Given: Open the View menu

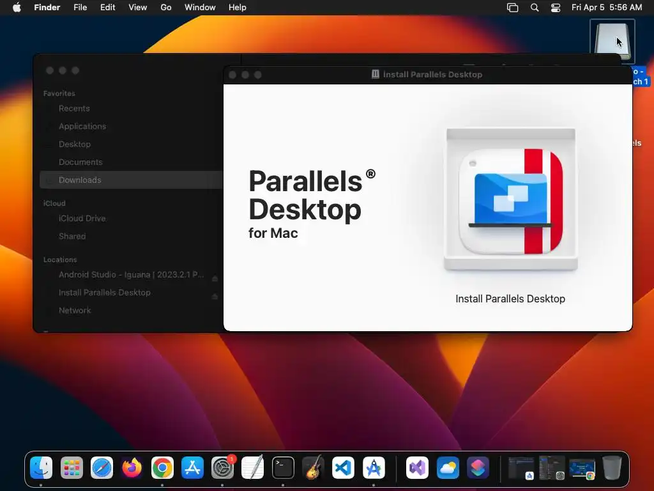Looking at the screenshot, I should coord(138,8).
